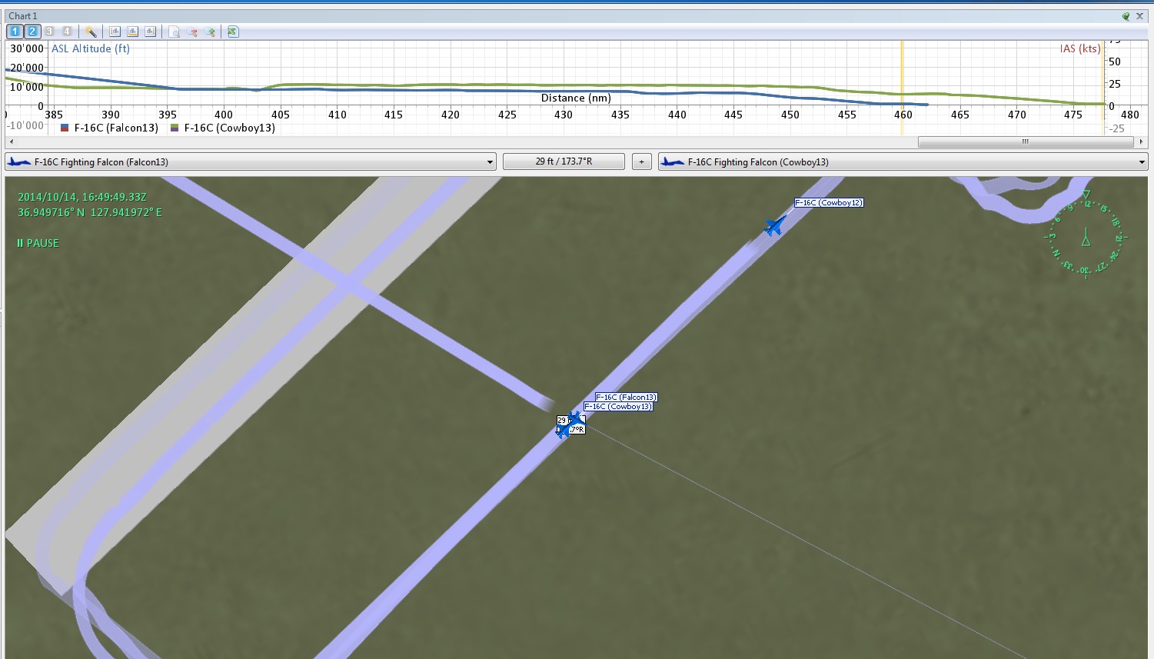1154x659 pixels.
Task: Click the Chart 1 panel title
Action: tap(23, 16)
